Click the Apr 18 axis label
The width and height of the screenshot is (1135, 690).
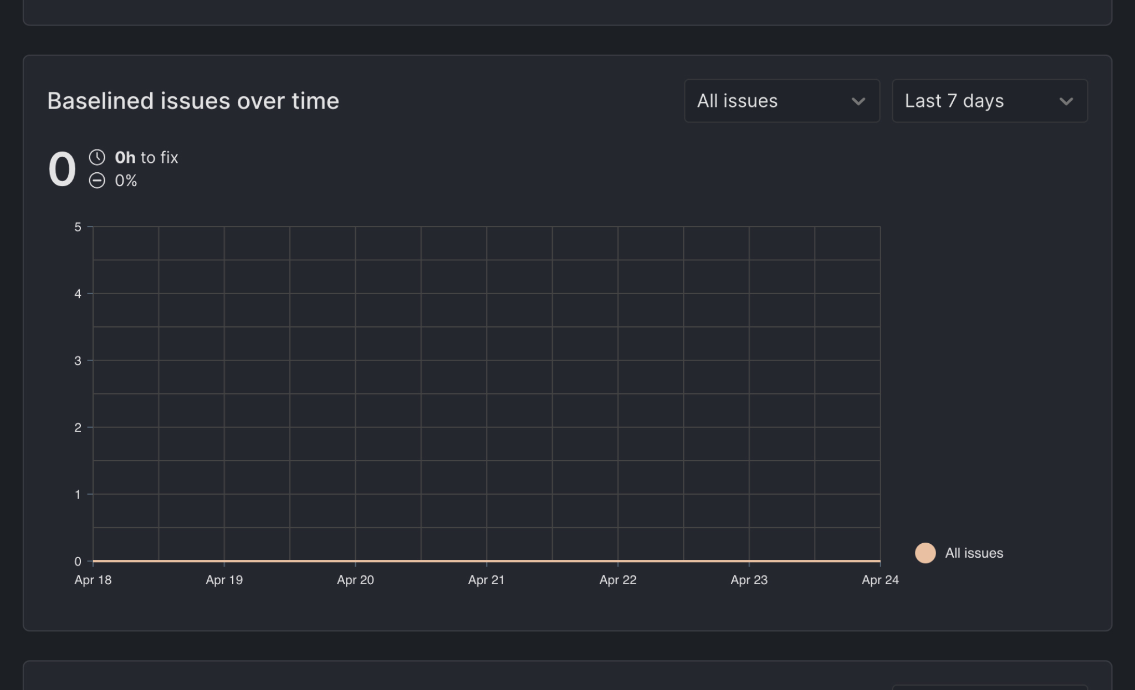click(x=93, y=580)
